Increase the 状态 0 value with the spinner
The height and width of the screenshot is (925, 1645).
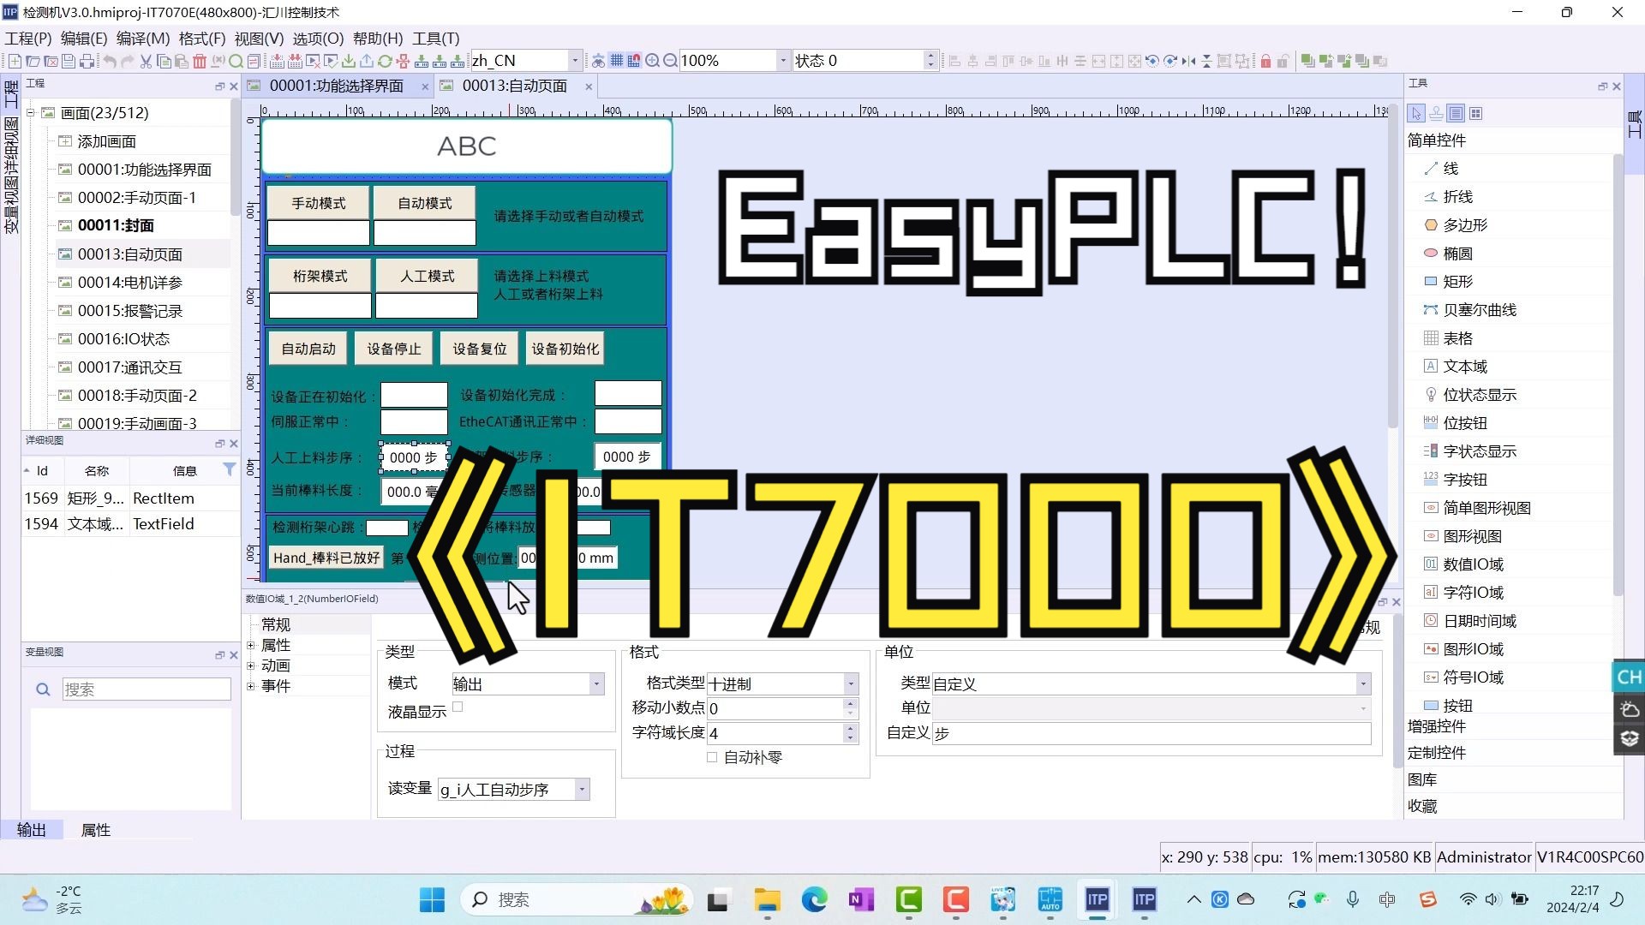pyautogui.click(x=930, y=56)
